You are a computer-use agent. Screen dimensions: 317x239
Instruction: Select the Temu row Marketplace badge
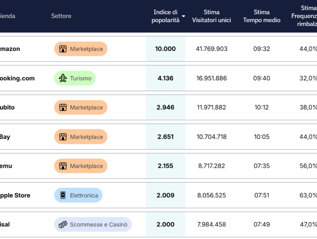click(x=81, y=166)
